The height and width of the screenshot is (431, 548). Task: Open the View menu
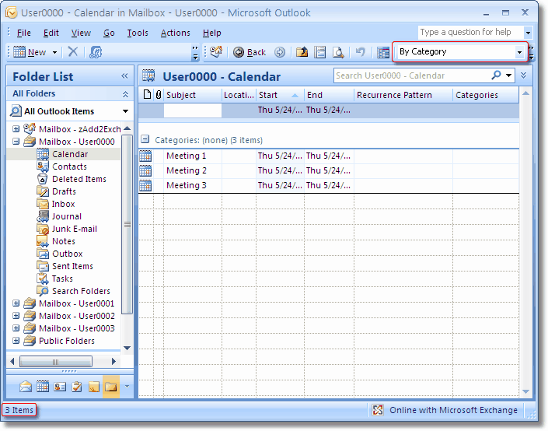(x=81, y=33)
